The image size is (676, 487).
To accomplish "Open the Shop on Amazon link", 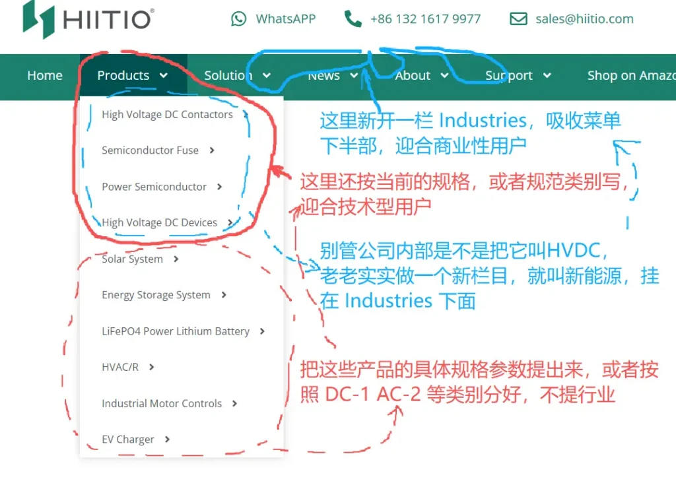I will 631,75.
